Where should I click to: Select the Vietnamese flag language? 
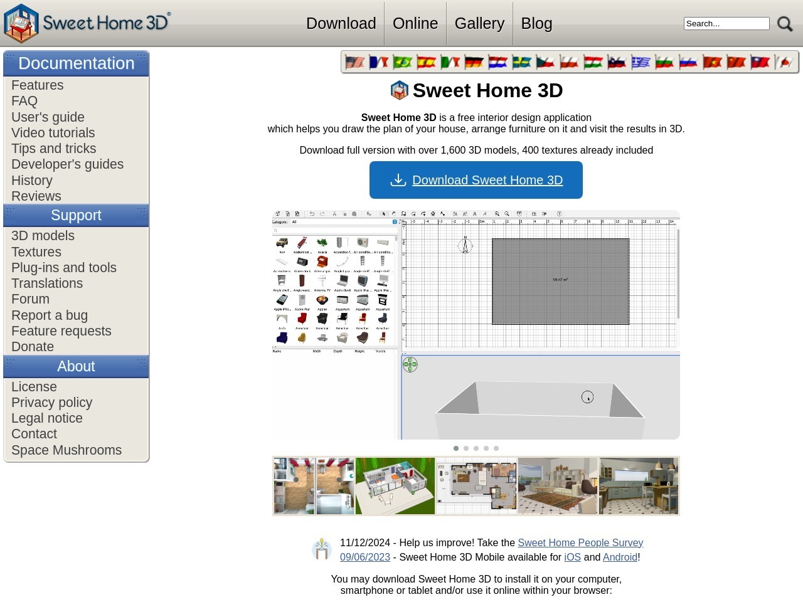713,62
